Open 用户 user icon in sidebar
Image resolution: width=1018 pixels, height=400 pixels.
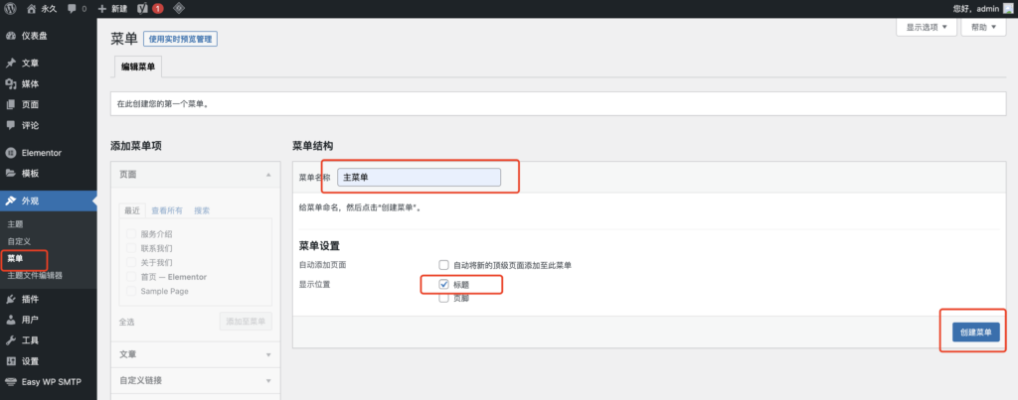click(10, 320)
